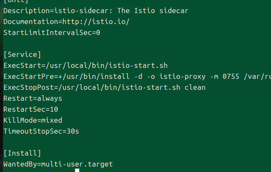
Task: Click the 0755 mode value
Action: [231, 77]
